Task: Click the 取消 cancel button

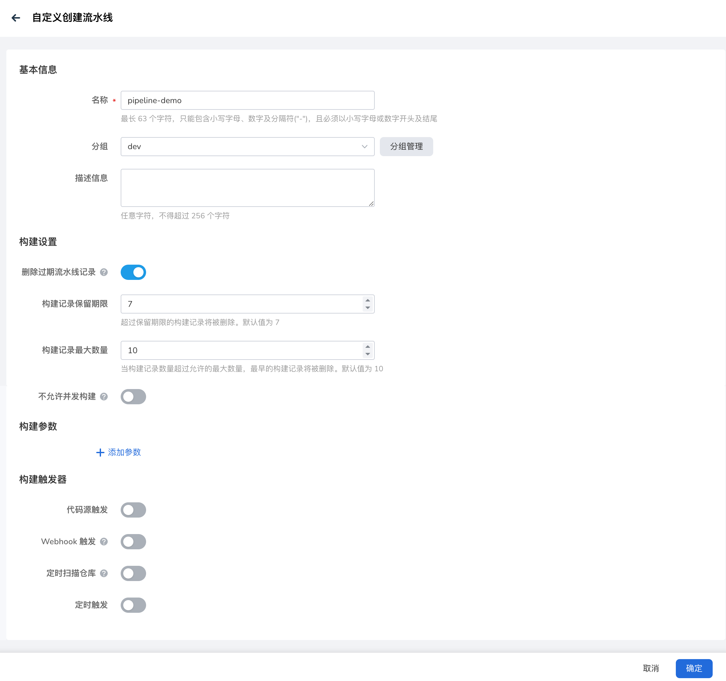Action: pos(650,668)
